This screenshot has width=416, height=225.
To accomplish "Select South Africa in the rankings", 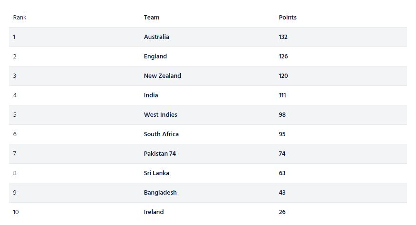I will (161, 134).
